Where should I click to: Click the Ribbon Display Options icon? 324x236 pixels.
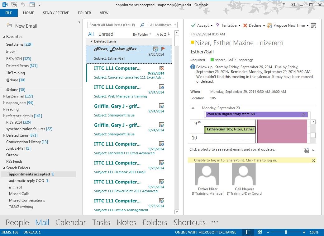coord(293,5)
